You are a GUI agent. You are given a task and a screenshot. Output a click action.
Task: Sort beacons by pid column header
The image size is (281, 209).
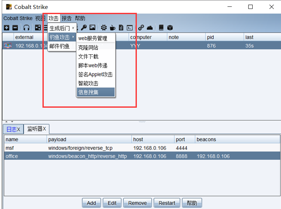[x=224, y=37]
